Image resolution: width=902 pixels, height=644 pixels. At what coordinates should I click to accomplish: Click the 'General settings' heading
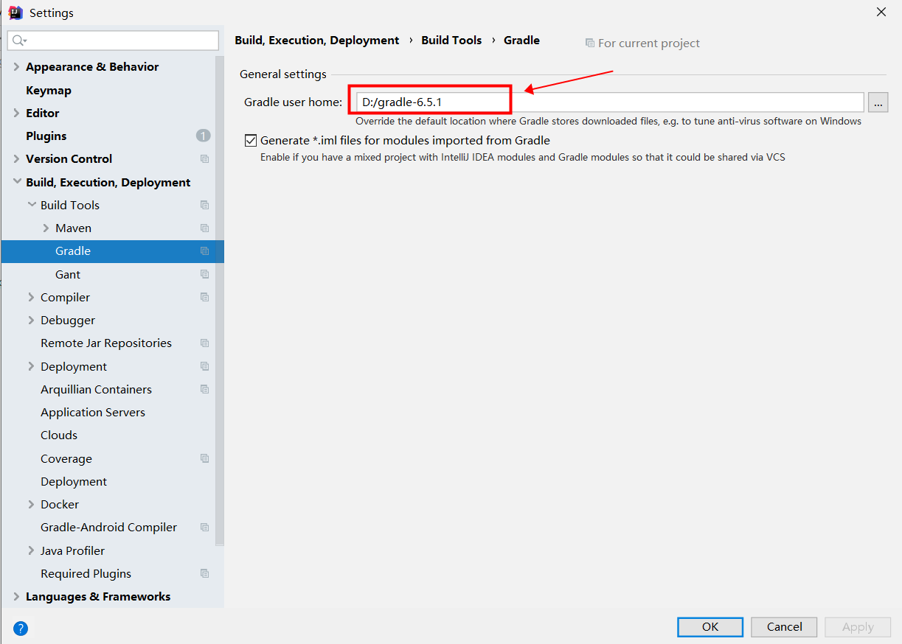[283, 74]
